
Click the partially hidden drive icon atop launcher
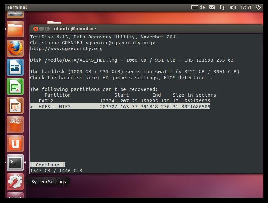[15, 15]
